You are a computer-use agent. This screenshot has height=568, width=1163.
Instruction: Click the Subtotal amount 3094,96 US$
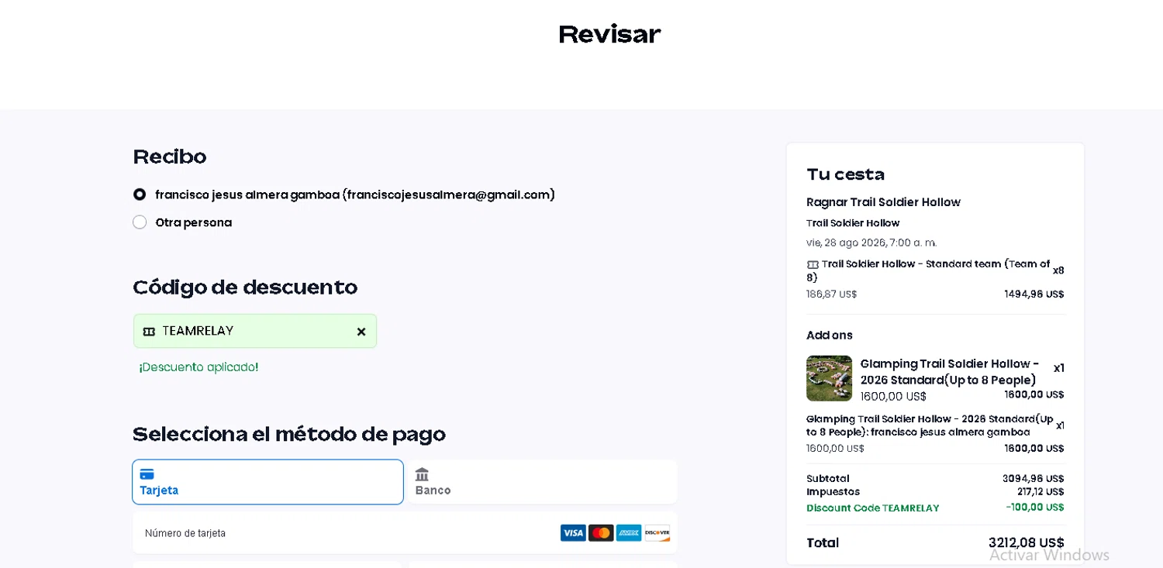[1034, 479]
